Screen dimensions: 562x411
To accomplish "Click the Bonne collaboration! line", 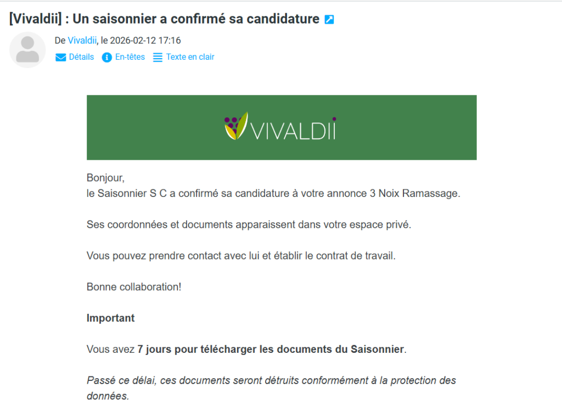I will (133, 287).
